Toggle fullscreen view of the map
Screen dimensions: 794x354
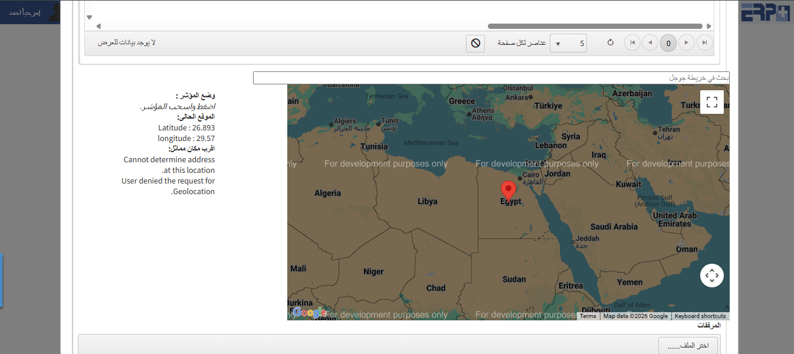coord(711,101)
